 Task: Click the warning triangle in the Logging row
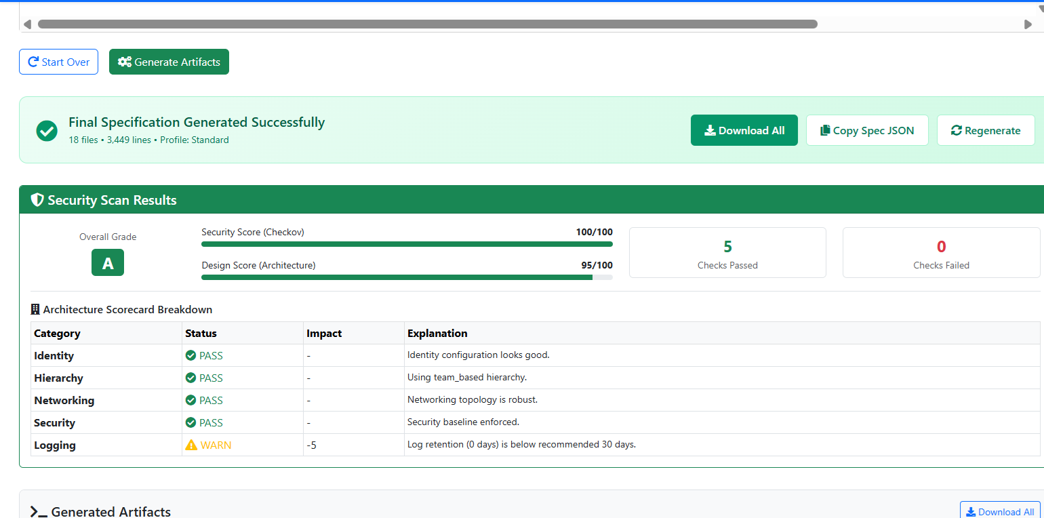[x=190, y=445]
